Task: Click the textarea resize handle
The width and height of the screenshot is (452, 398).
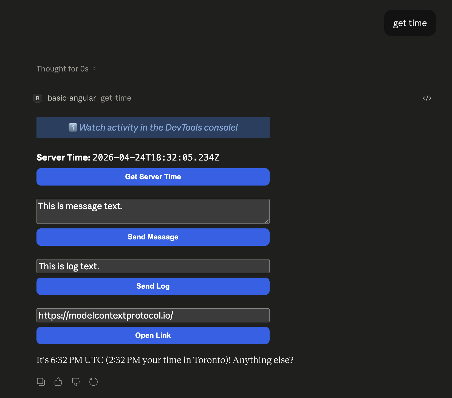Action: (x=267, y=222)
